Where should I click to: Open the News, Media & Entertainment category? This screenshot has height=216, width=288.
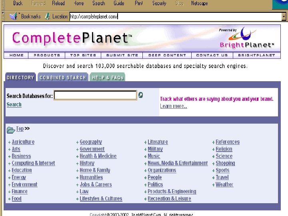pos(178,163)
